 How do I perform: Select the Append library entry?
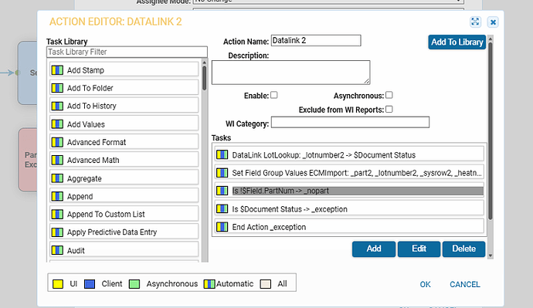coord(124,196)
